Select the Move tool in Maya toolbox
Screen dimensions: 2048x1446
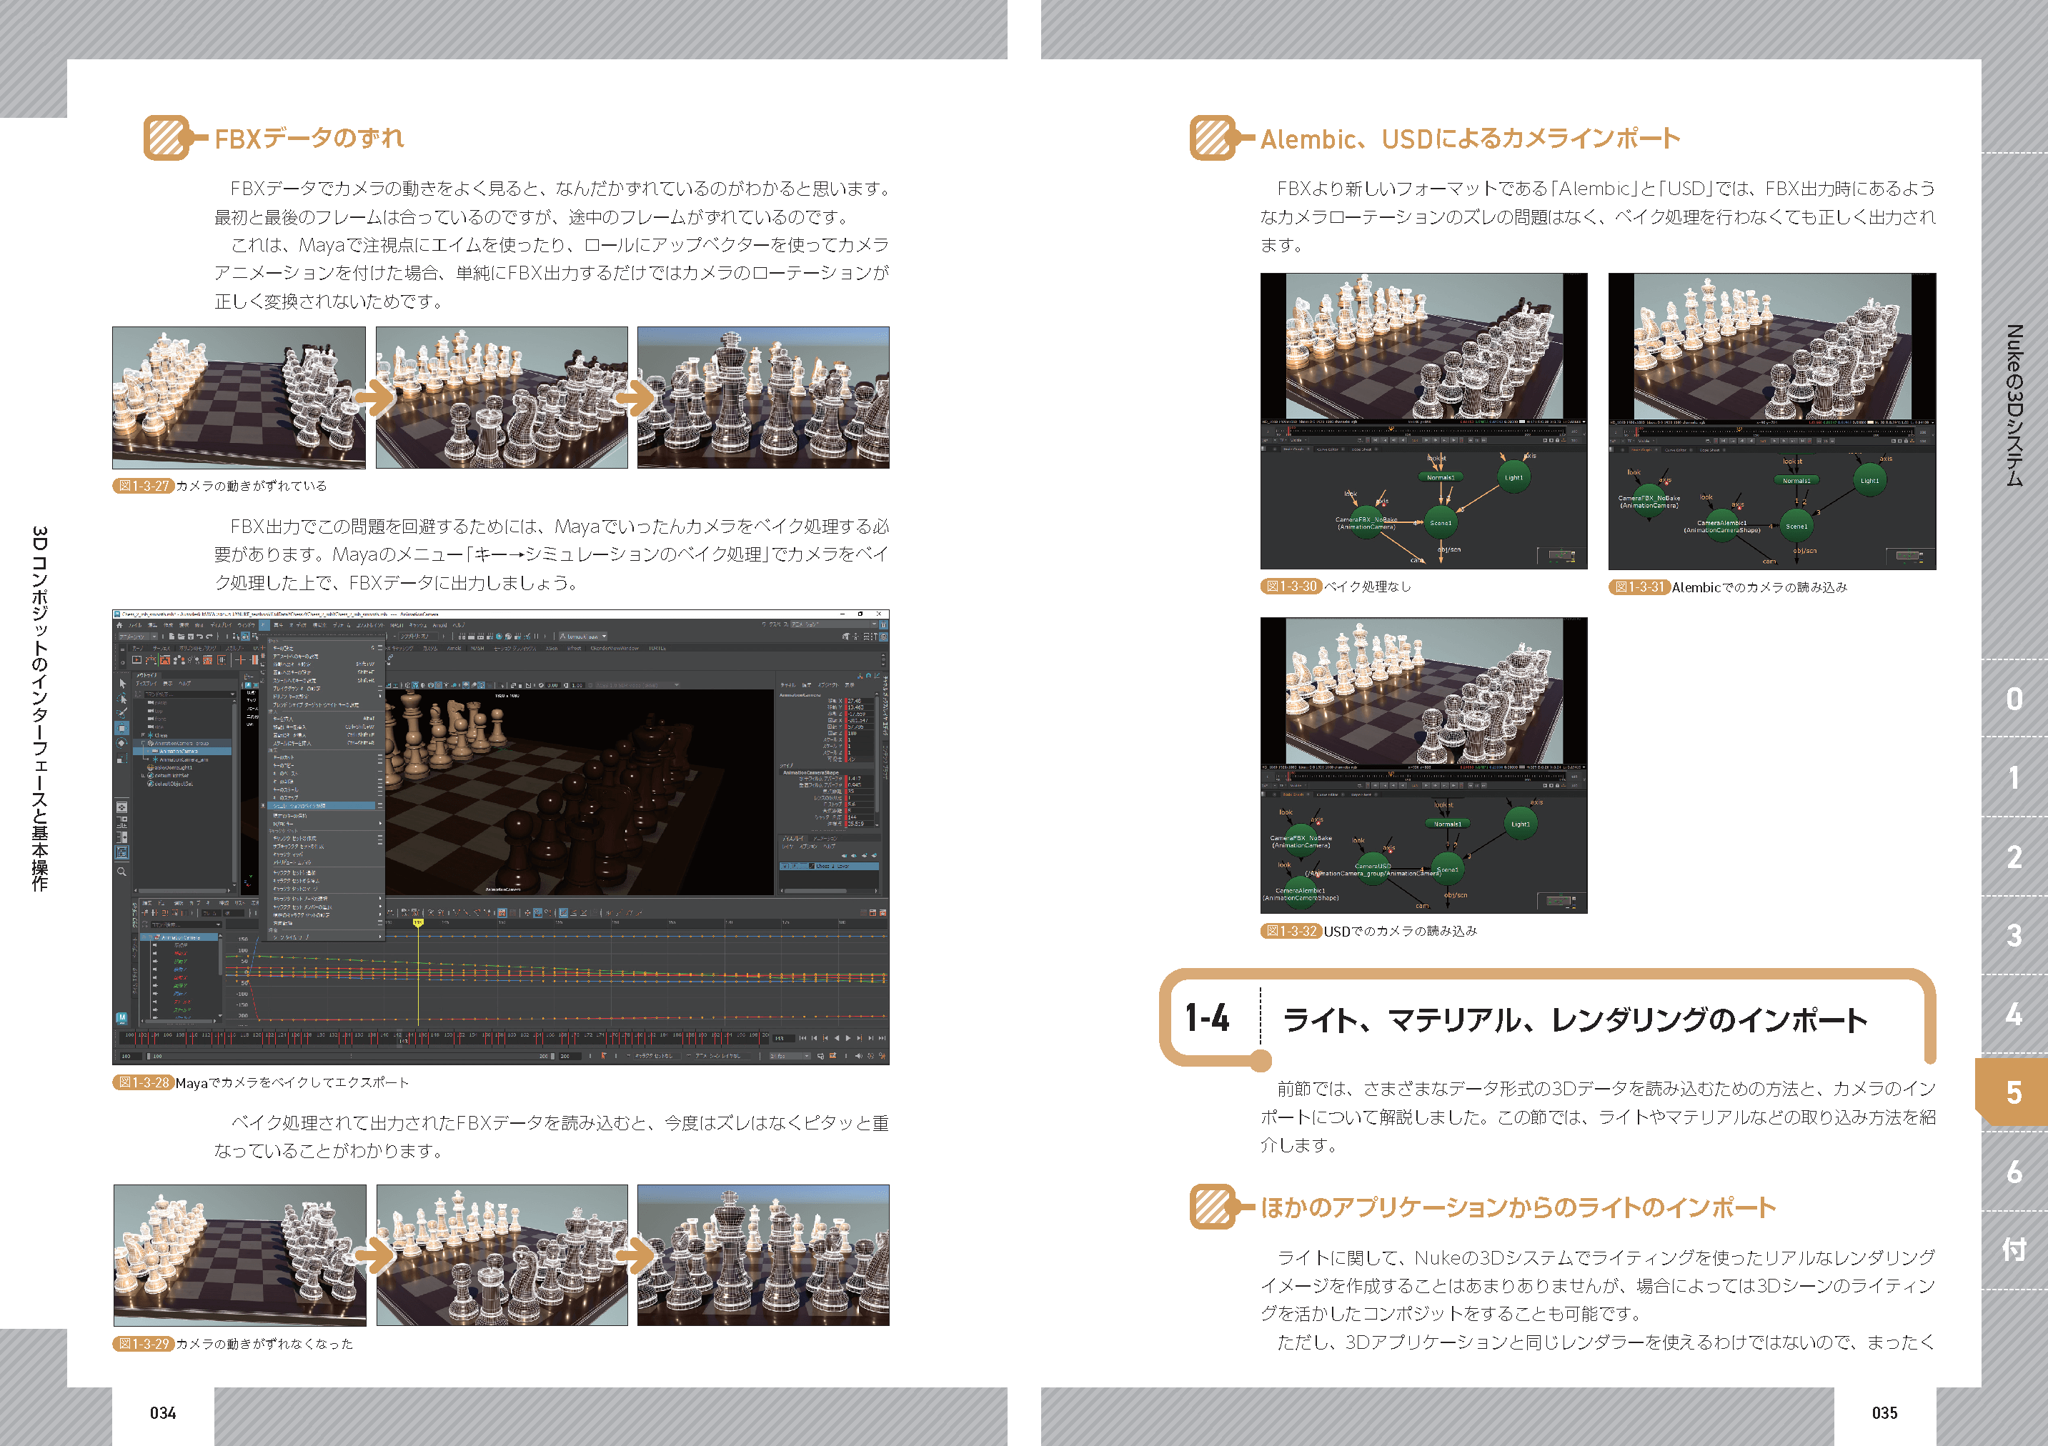(x=122, y=728)
